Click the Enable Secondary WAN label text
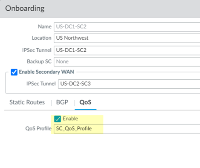This screenshot has width=200, height=168. pos(46,72)
